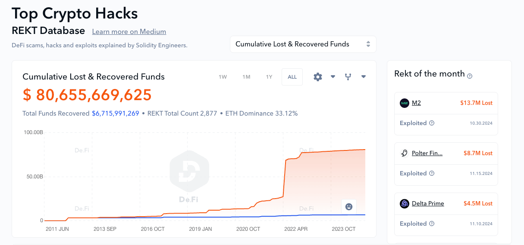Click the REKT Total Count 2,877 text

(182, 113)
